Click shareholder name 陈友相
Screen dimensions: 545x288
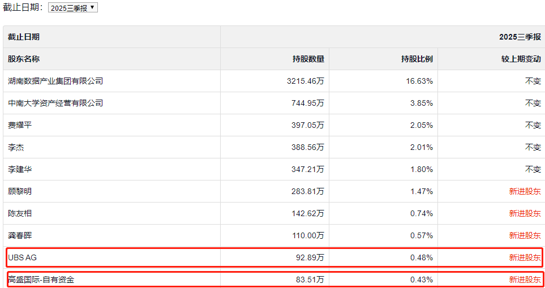click(x=20, y=213)
